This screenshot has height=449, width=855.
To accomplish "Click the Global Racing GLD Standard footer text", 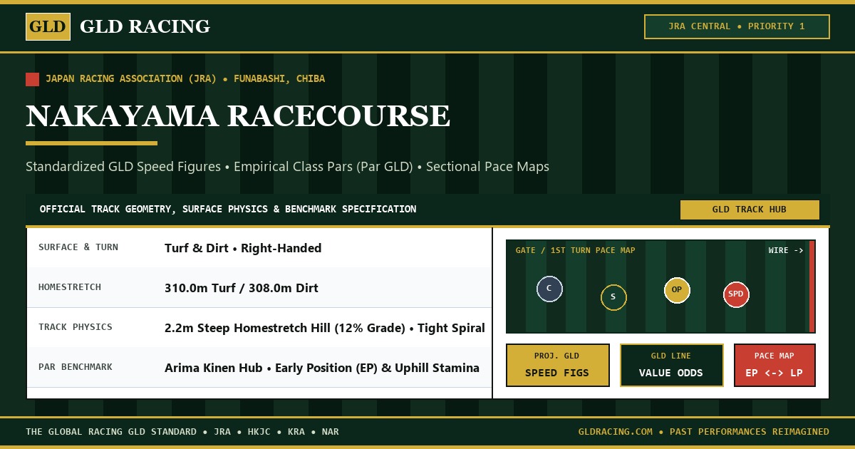I will (x=182, y=432).
